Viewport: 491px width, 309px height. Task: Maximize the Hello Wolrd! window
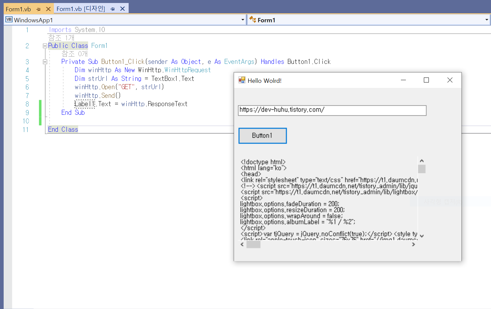click(x=426, y=80)
